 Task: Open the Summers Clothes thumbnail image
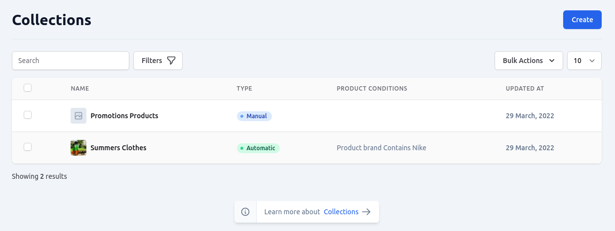point(78,148)
